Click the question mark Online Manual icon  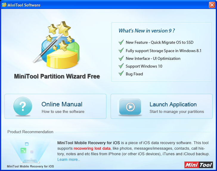pyautogui.click(x=23, y=106)
